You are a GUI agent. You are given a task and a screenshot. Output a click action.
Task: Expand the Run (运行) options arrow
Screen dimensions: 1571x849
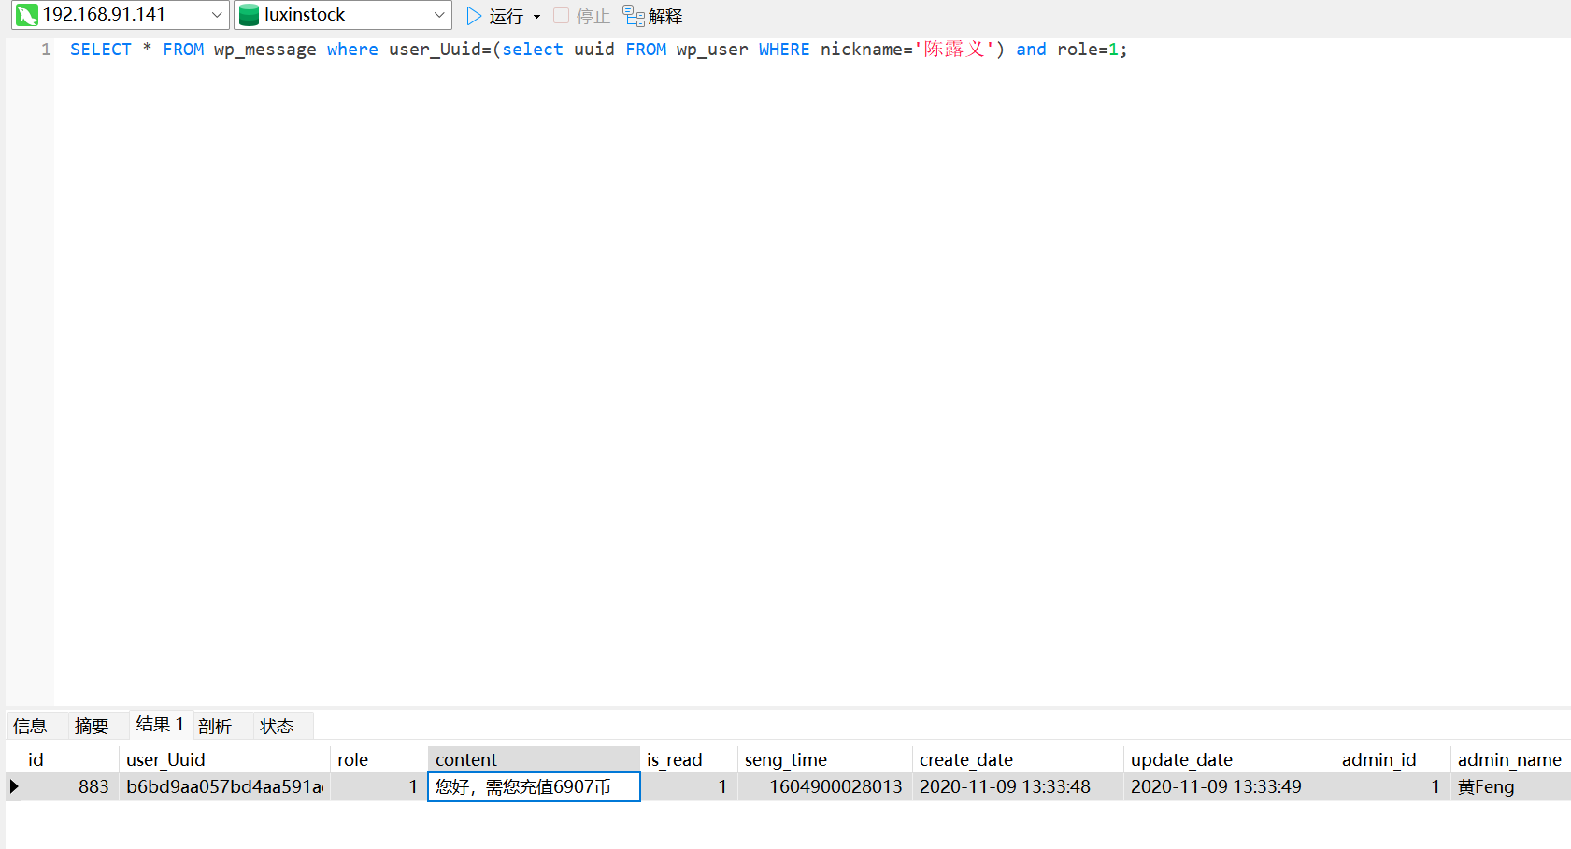[536, 17]
